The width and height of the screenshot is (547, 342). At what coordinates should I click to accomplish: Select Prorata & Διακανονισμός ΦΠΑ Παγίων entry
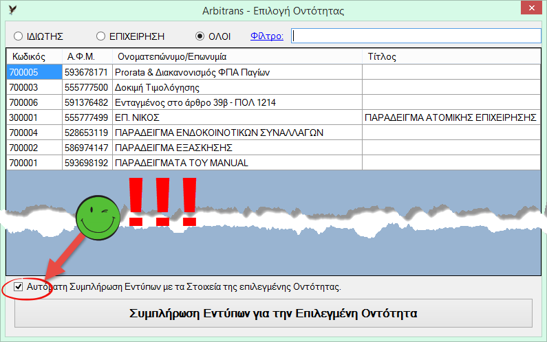[237, 72]
